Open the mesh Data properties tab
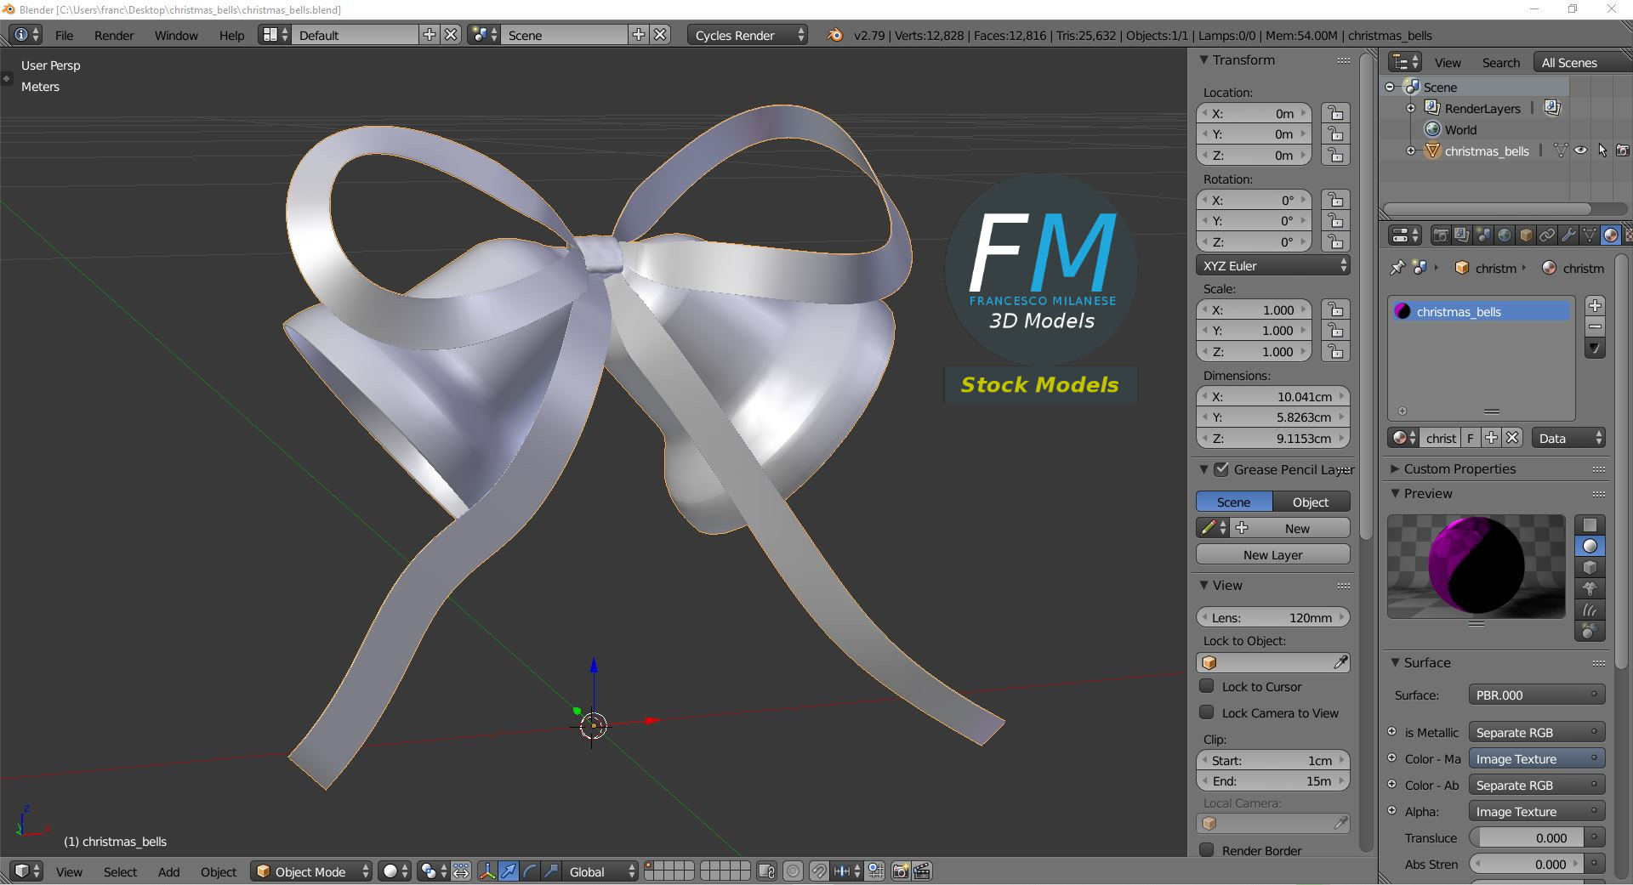 pos(1590,235)
